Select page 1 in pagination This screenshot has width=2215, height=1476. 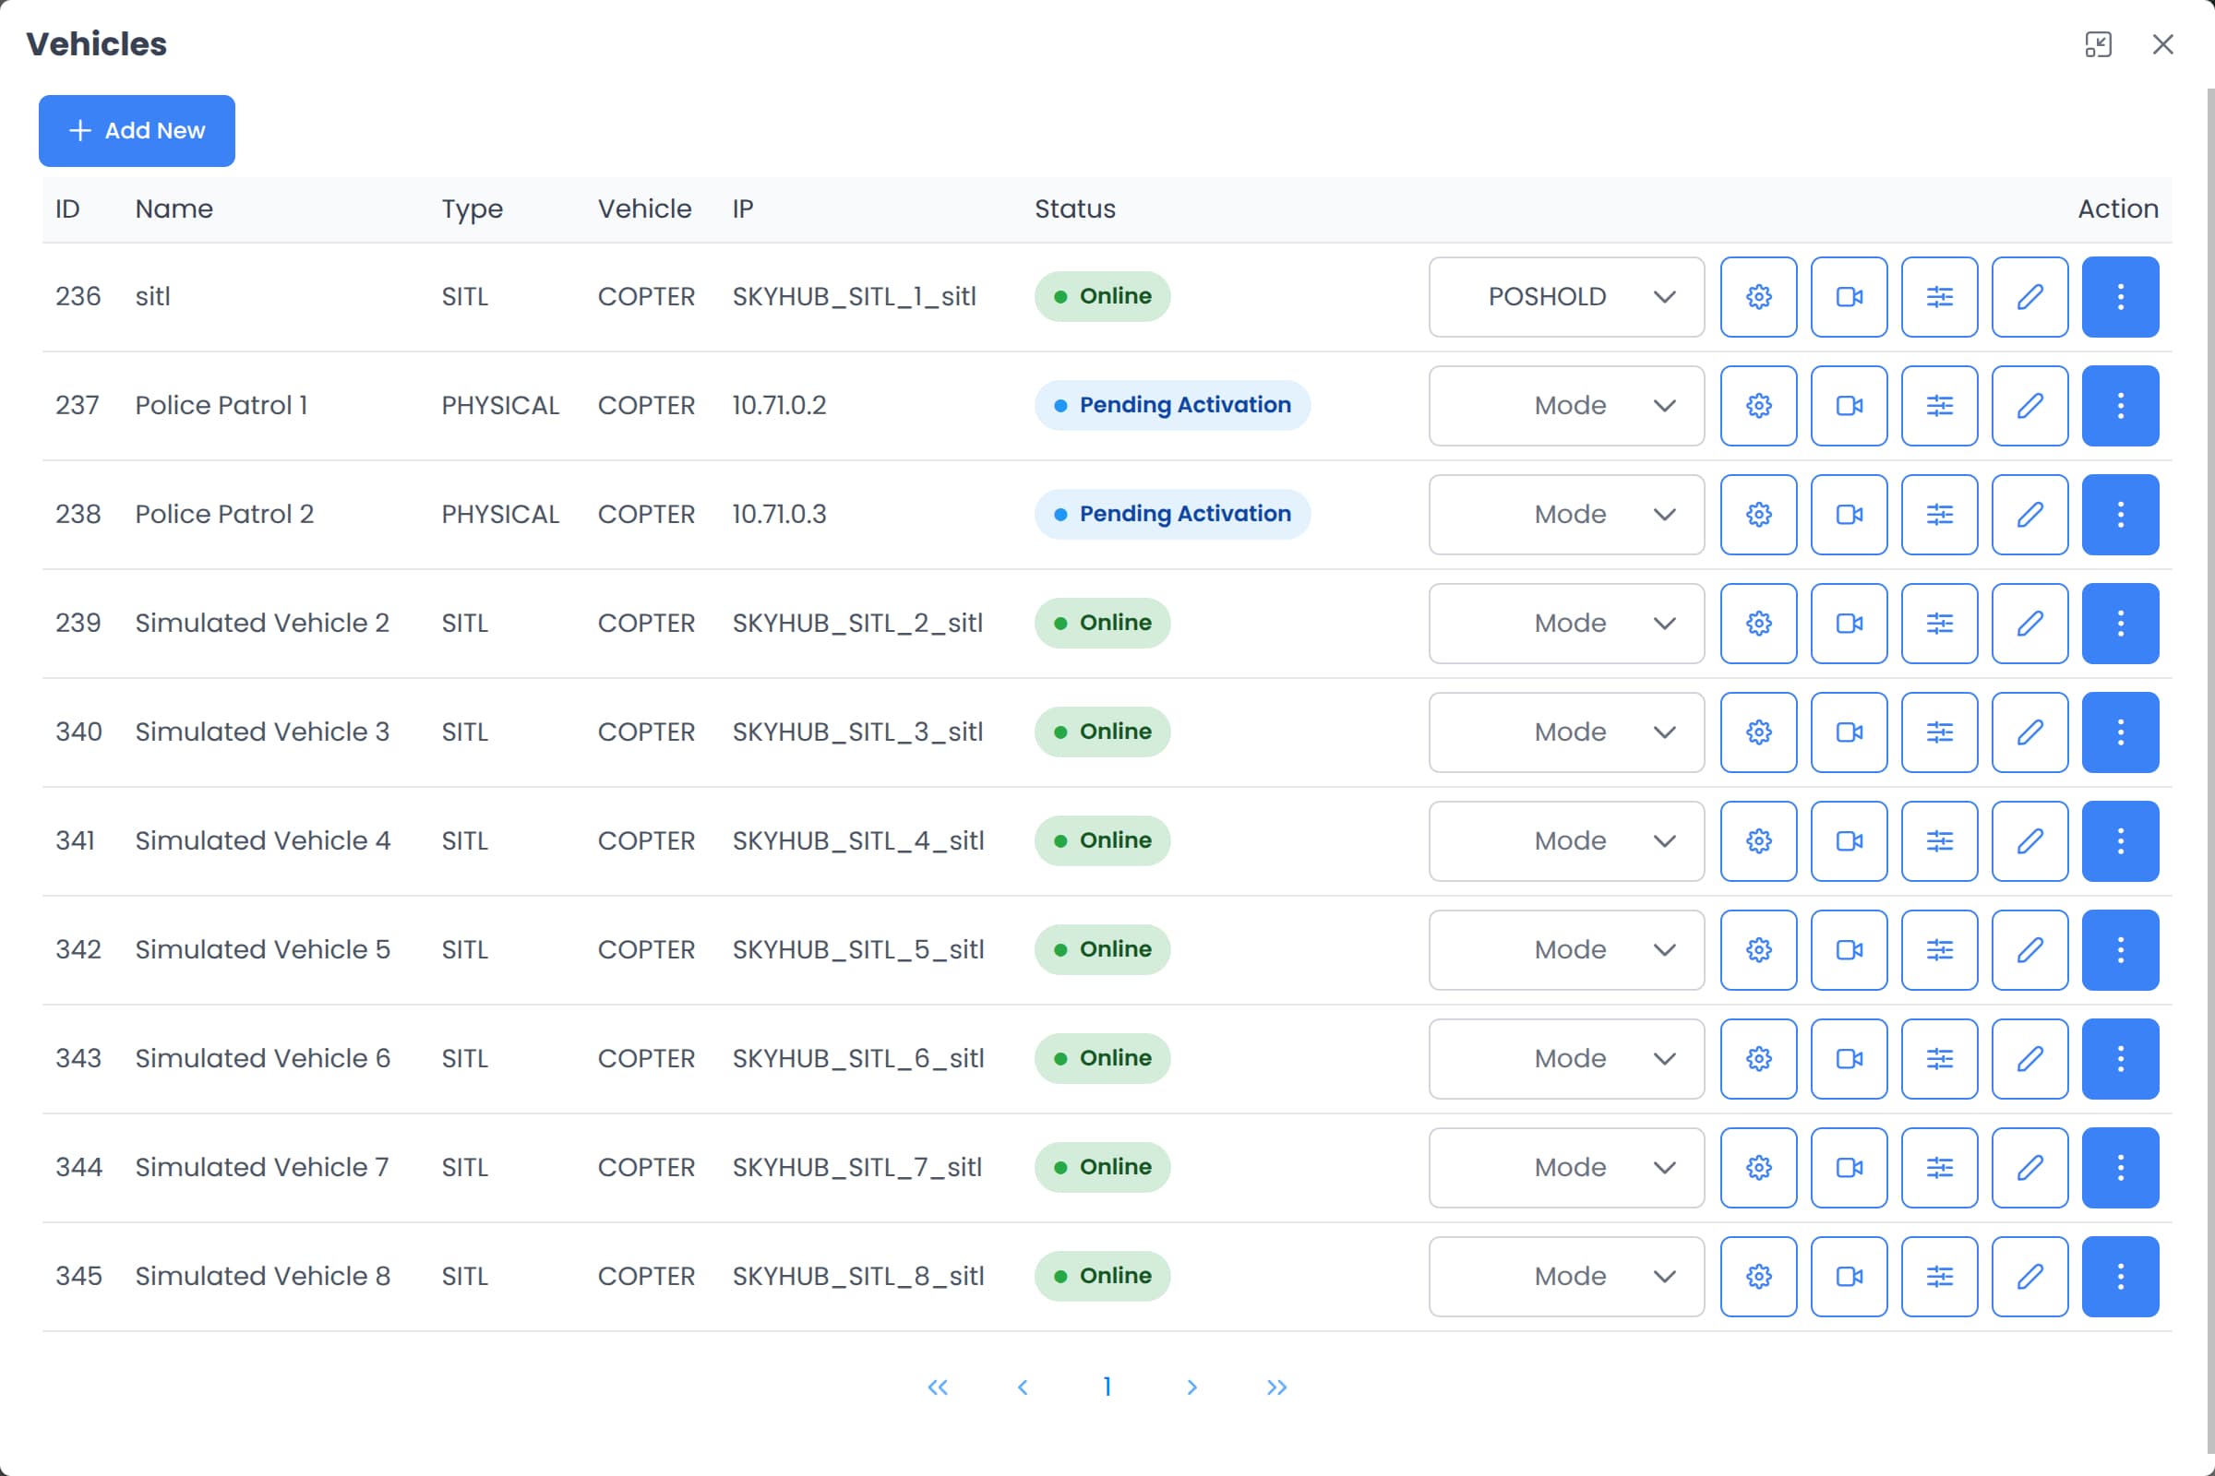pos(1107,1387)
